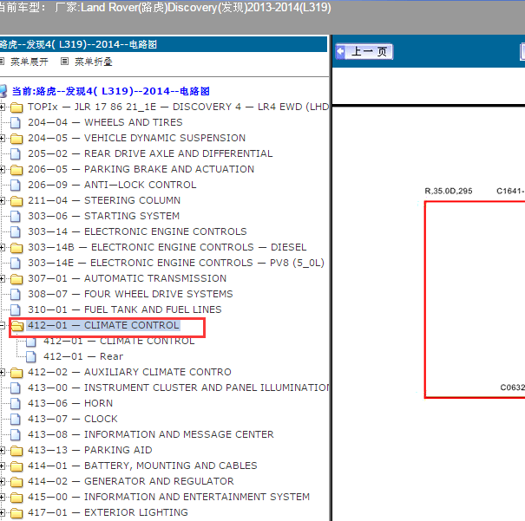Click folder icon of 414-01 BATTERY MOUNTING
Viewport: 525px width, 521px height.
coord(16,466)
